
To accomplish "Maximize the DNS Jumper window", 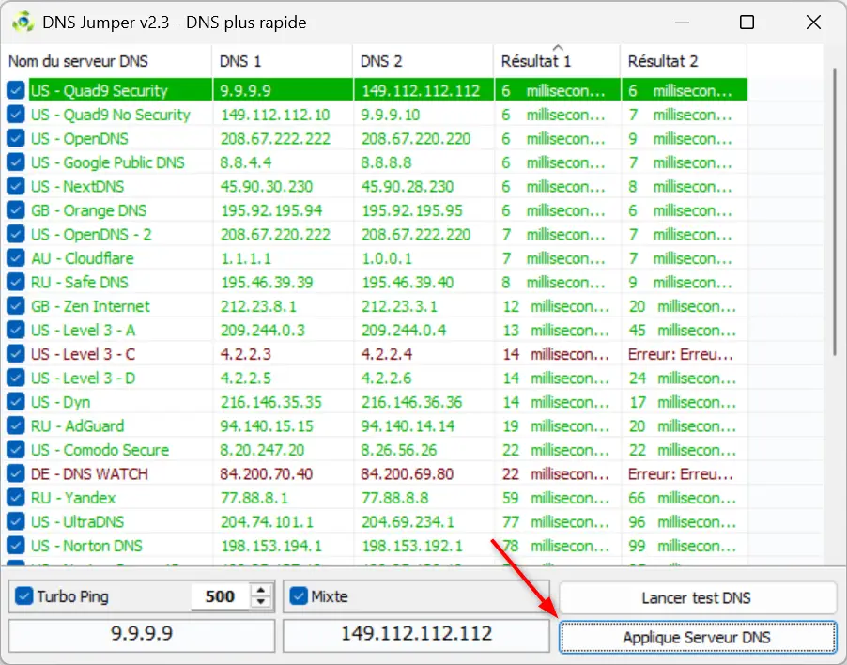I will click(x=747, y=23).
